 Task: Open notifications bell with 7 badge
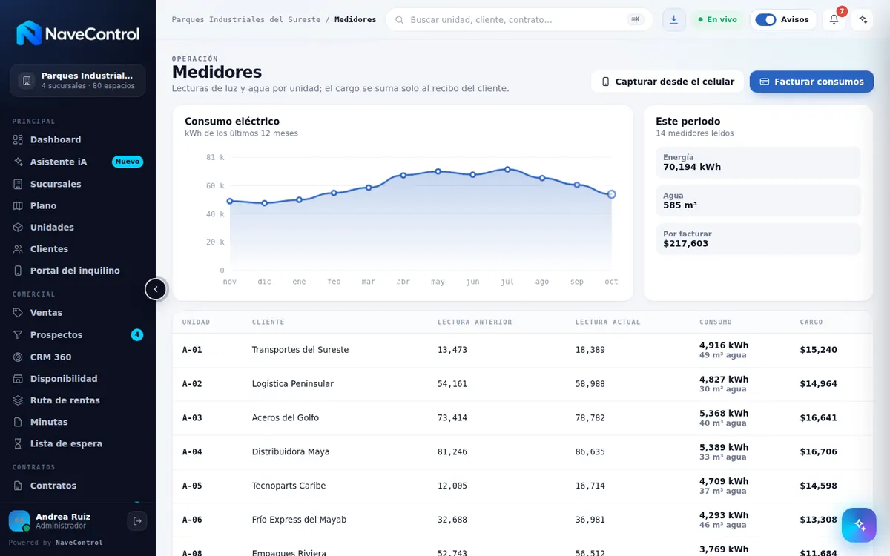click(834, 20)
